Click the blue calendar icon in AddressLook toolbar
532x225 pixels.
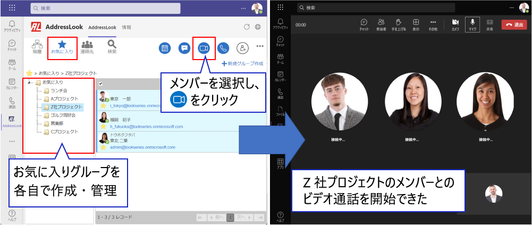tap(165, 48)
